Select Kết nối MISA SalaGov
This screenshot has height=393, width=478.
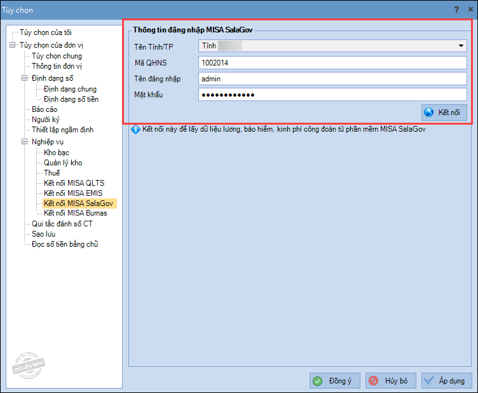(79, 203)
